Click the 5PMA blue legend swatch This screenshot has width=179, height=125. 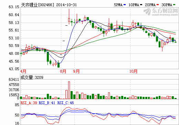tap(125, 5)
